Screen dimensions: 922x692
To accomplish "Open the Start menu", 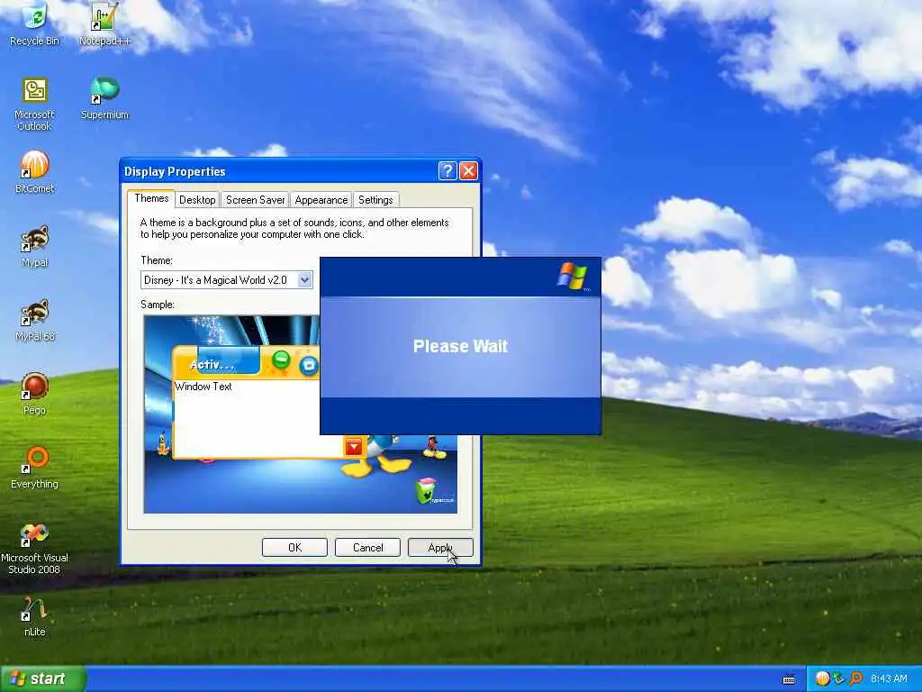I will coord(43,678).
